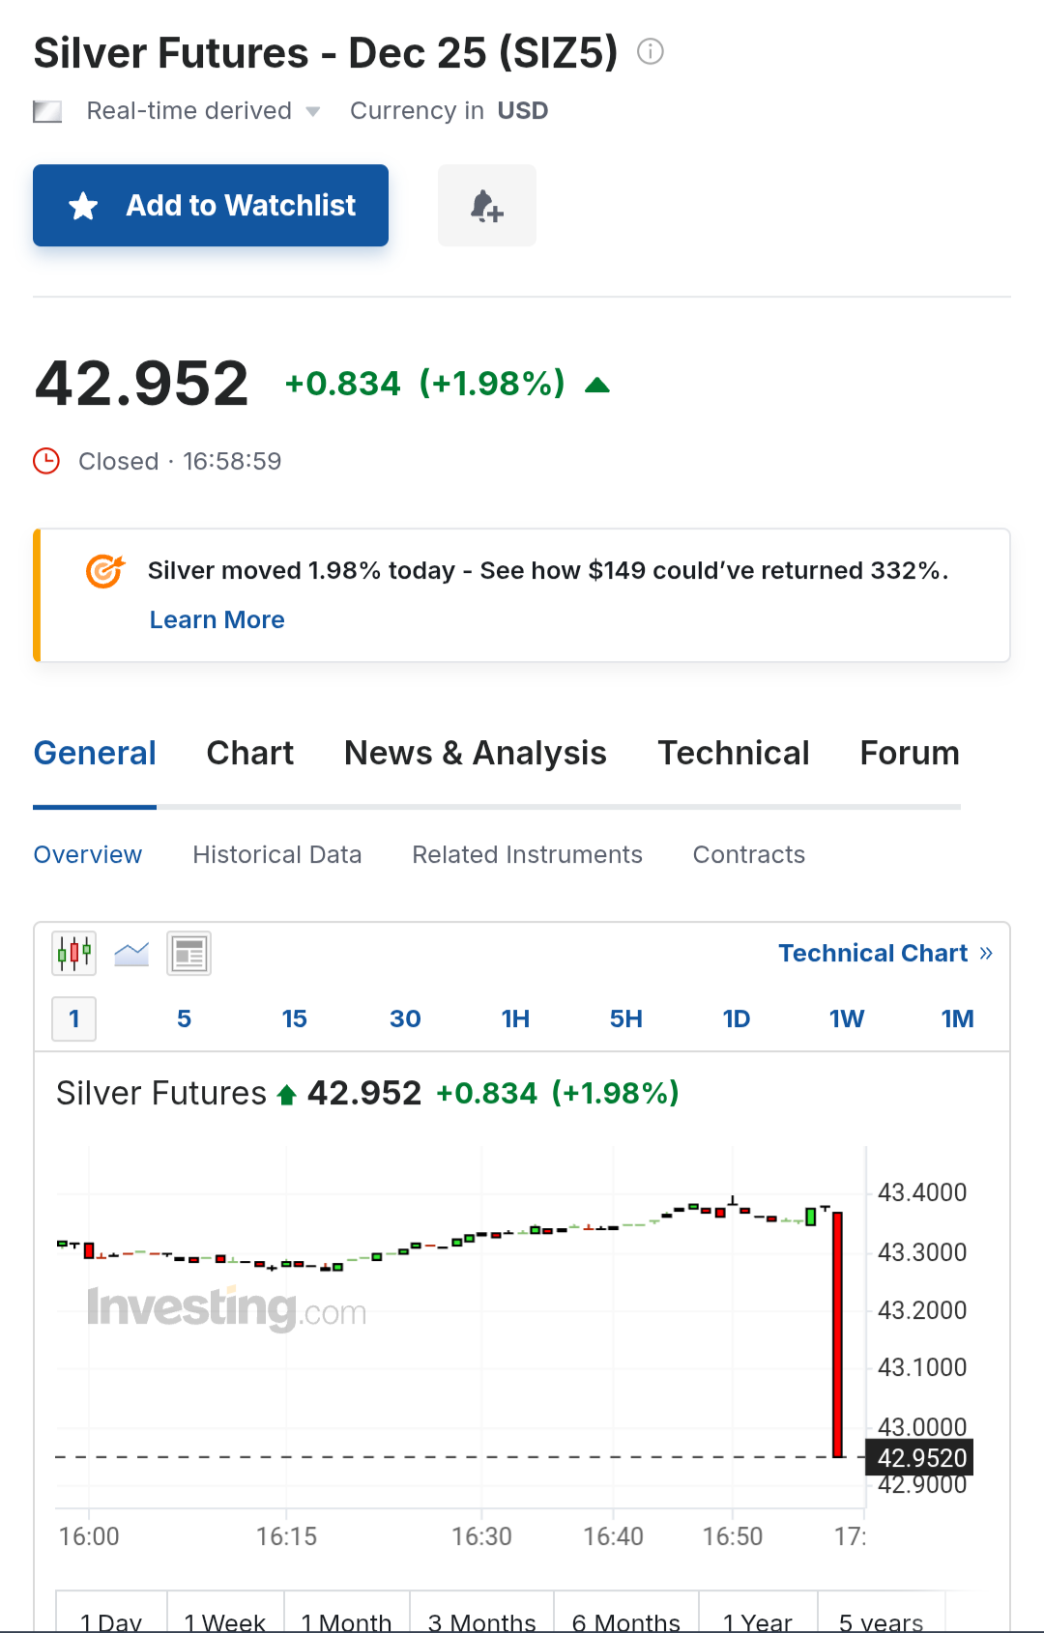Expand the Real-time derived dropdown

(x=312, y=111)
